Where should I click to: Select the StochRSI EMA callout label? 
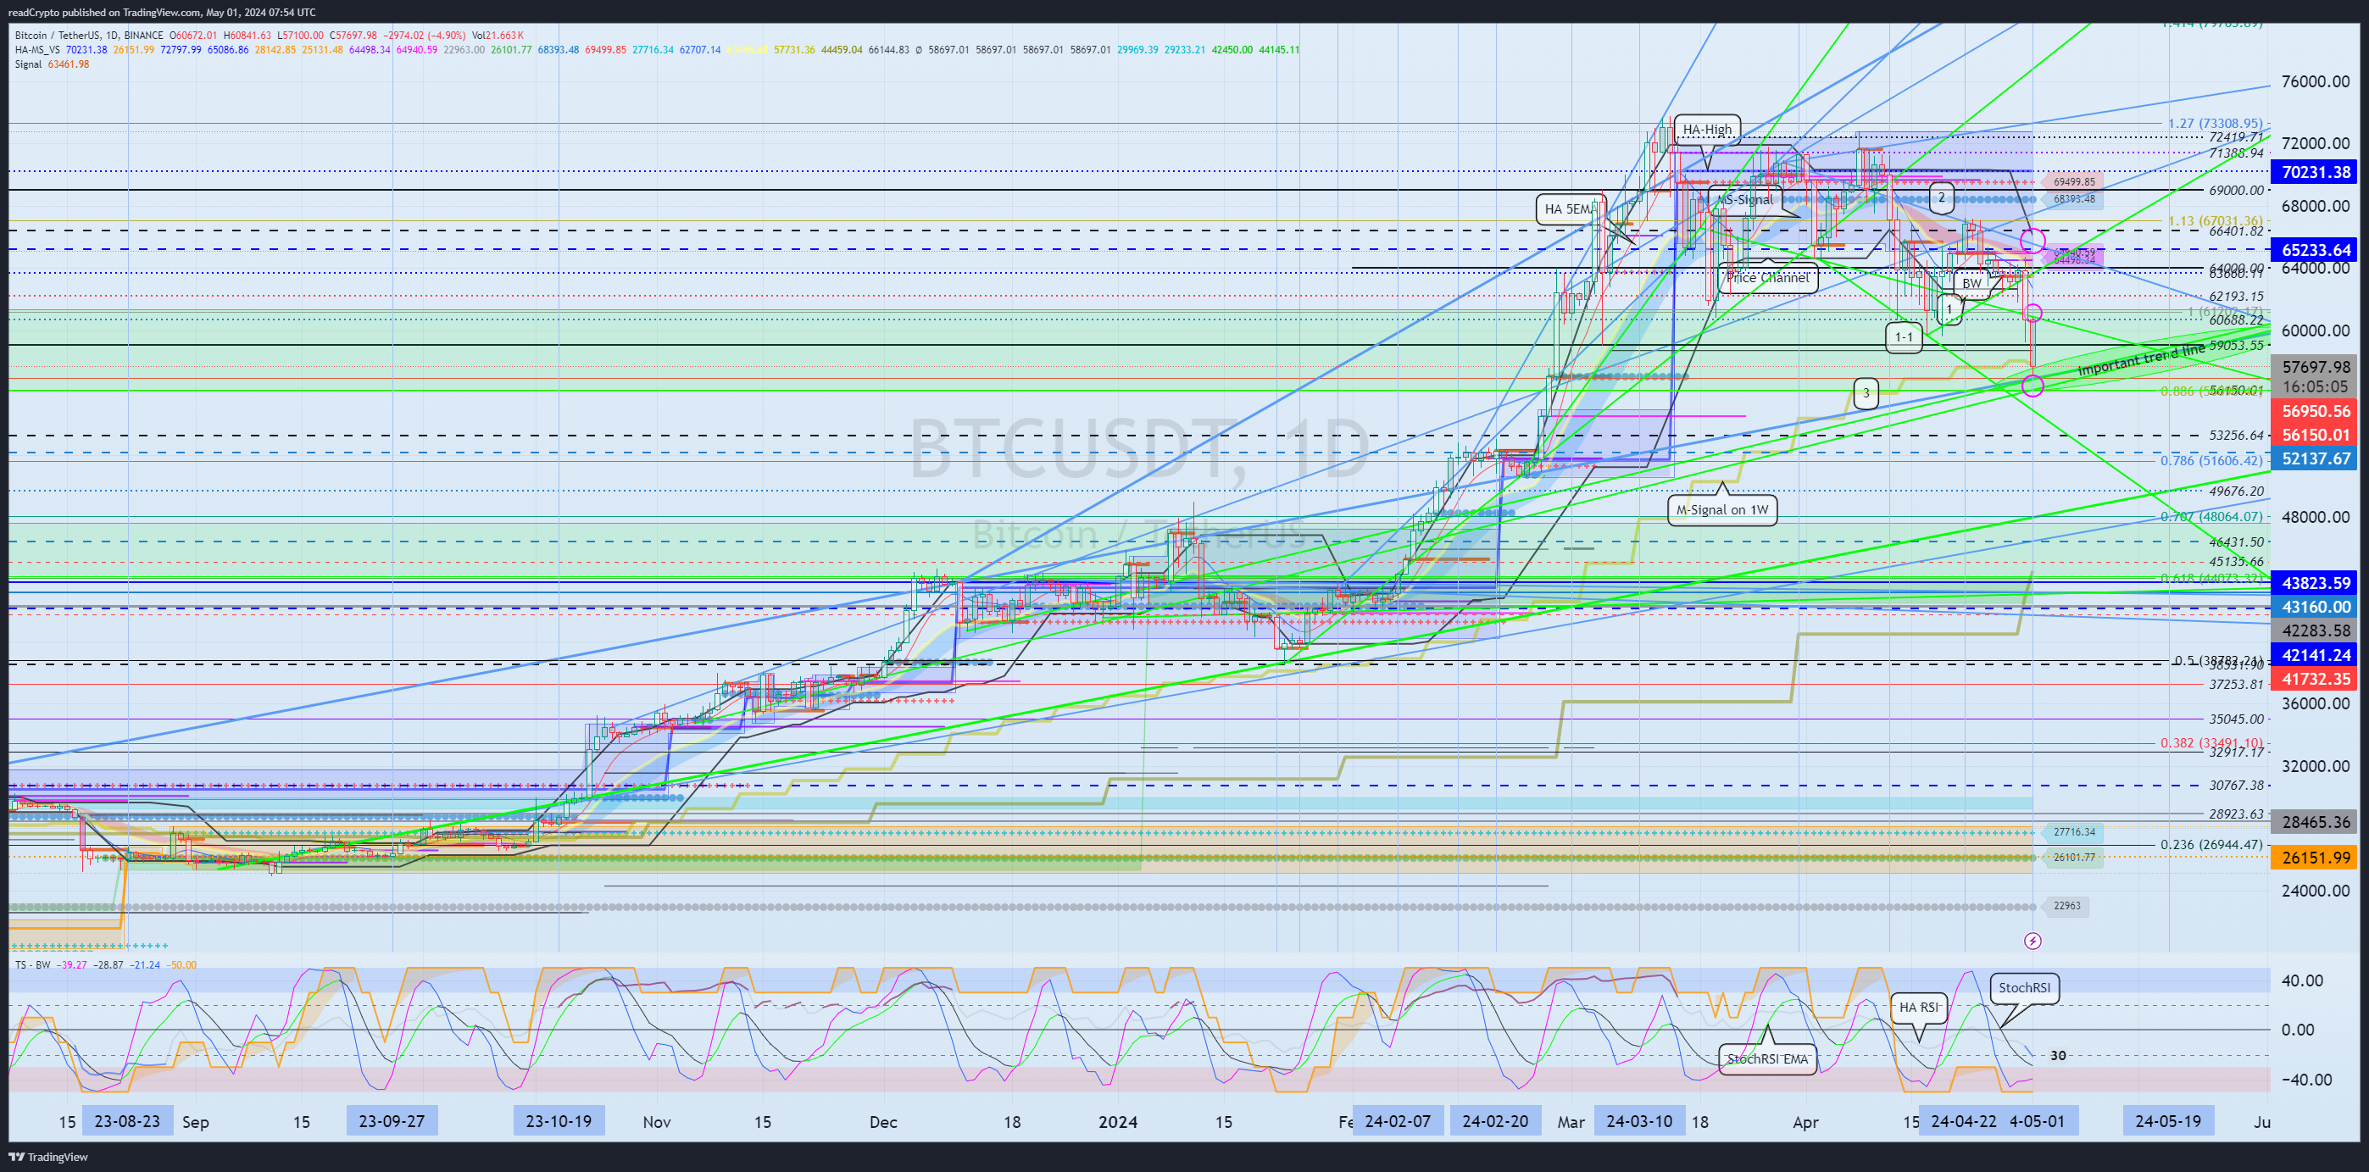1766,1059
